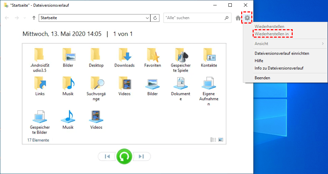Switch to large icons view icon
The width and height of the screenshot is (328, 174).
pyautogui.click(x=221, y=140)
